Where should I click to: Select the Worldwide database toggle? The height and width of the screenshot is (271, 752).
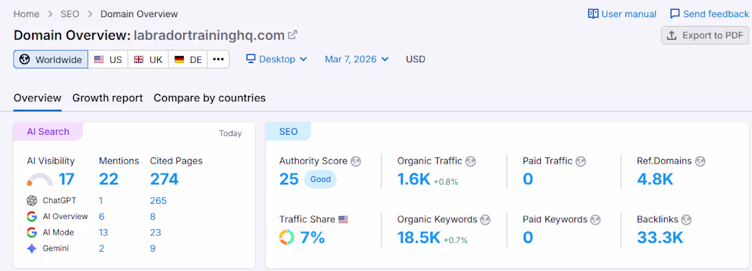coord(51,60)
